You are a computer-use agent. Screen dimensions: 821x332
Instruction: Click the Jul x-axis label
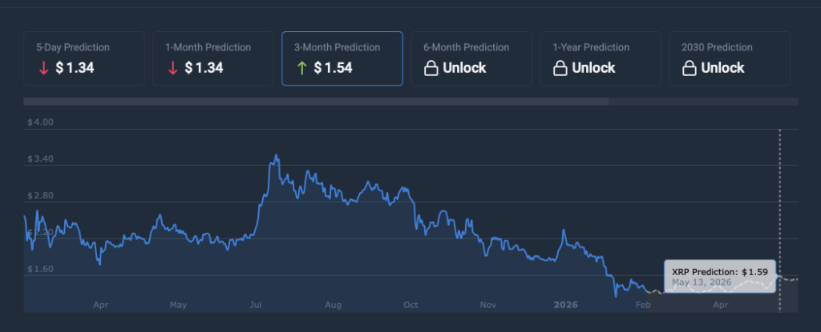(256, 305)
